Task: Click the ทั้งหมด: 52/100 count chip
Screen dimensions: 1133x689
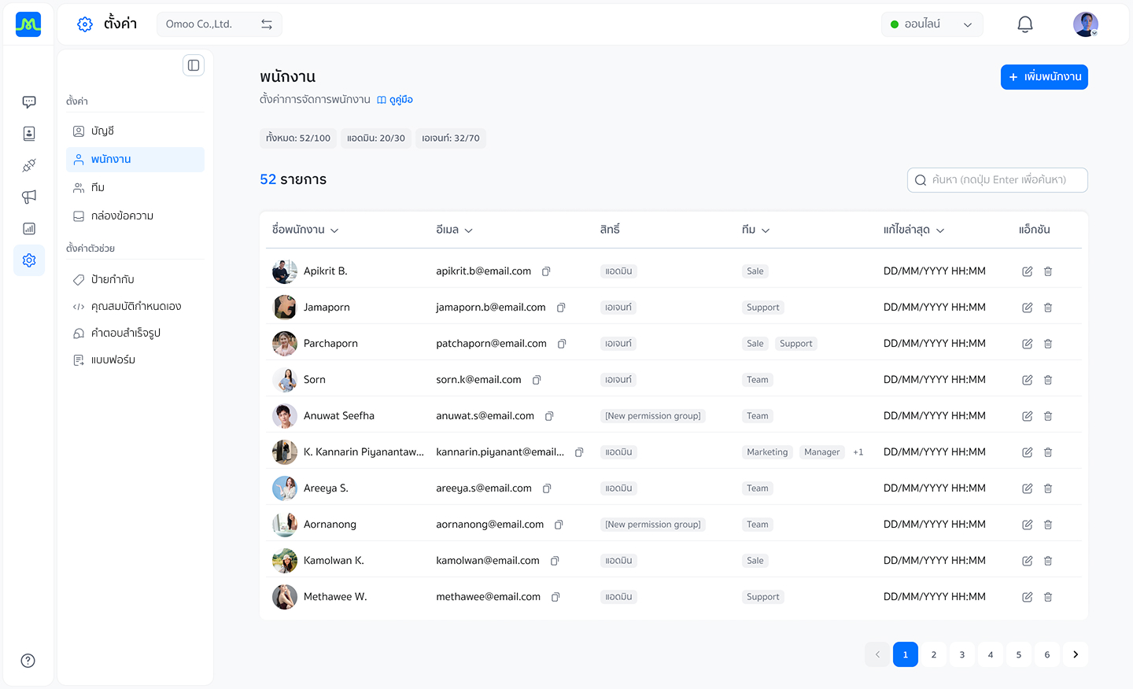Action: click(x=298, y=138)
